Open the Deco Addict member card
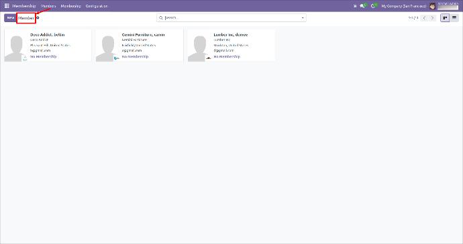The image size is (463, 244). [48, 46]
